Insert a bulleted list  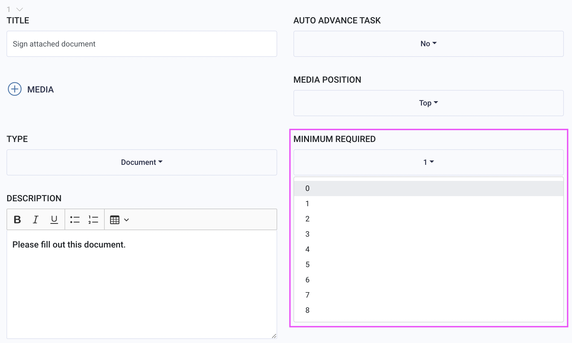point(75,220)
